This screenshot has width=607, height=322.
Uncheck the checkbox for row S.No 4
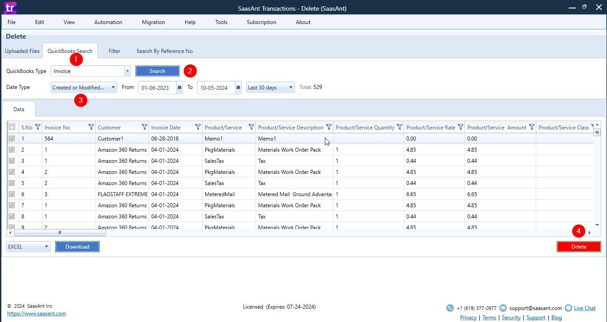12,172
